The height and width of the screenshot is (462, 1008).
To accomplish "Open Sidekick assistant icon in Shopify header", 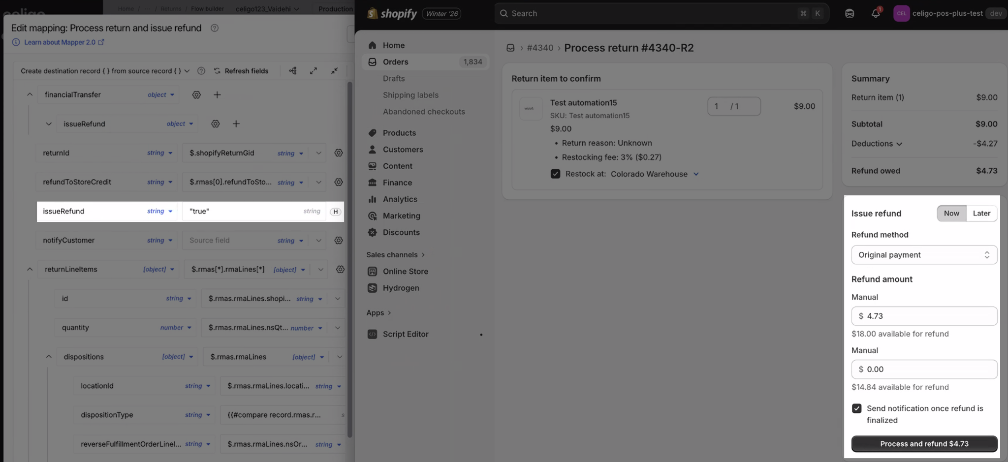I will pyautogui.click(x=850, y=14).
